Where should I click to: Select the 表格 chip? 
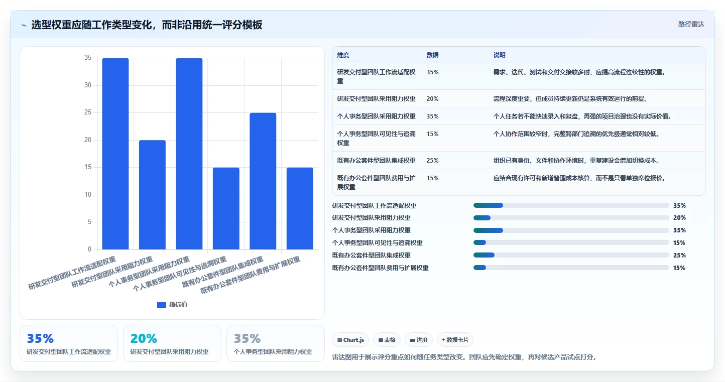[x=387, y=340]
